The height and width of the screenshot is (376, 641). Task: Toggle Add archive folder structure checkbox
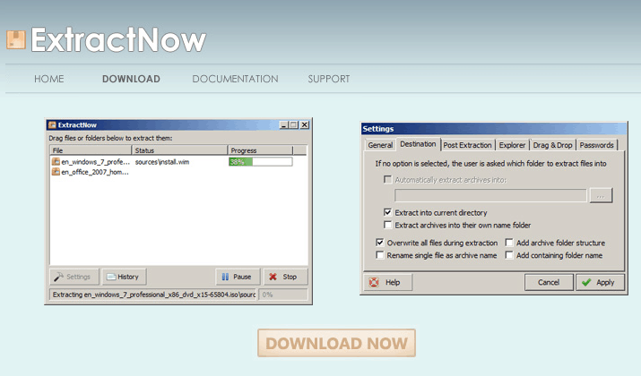point(509,243)
